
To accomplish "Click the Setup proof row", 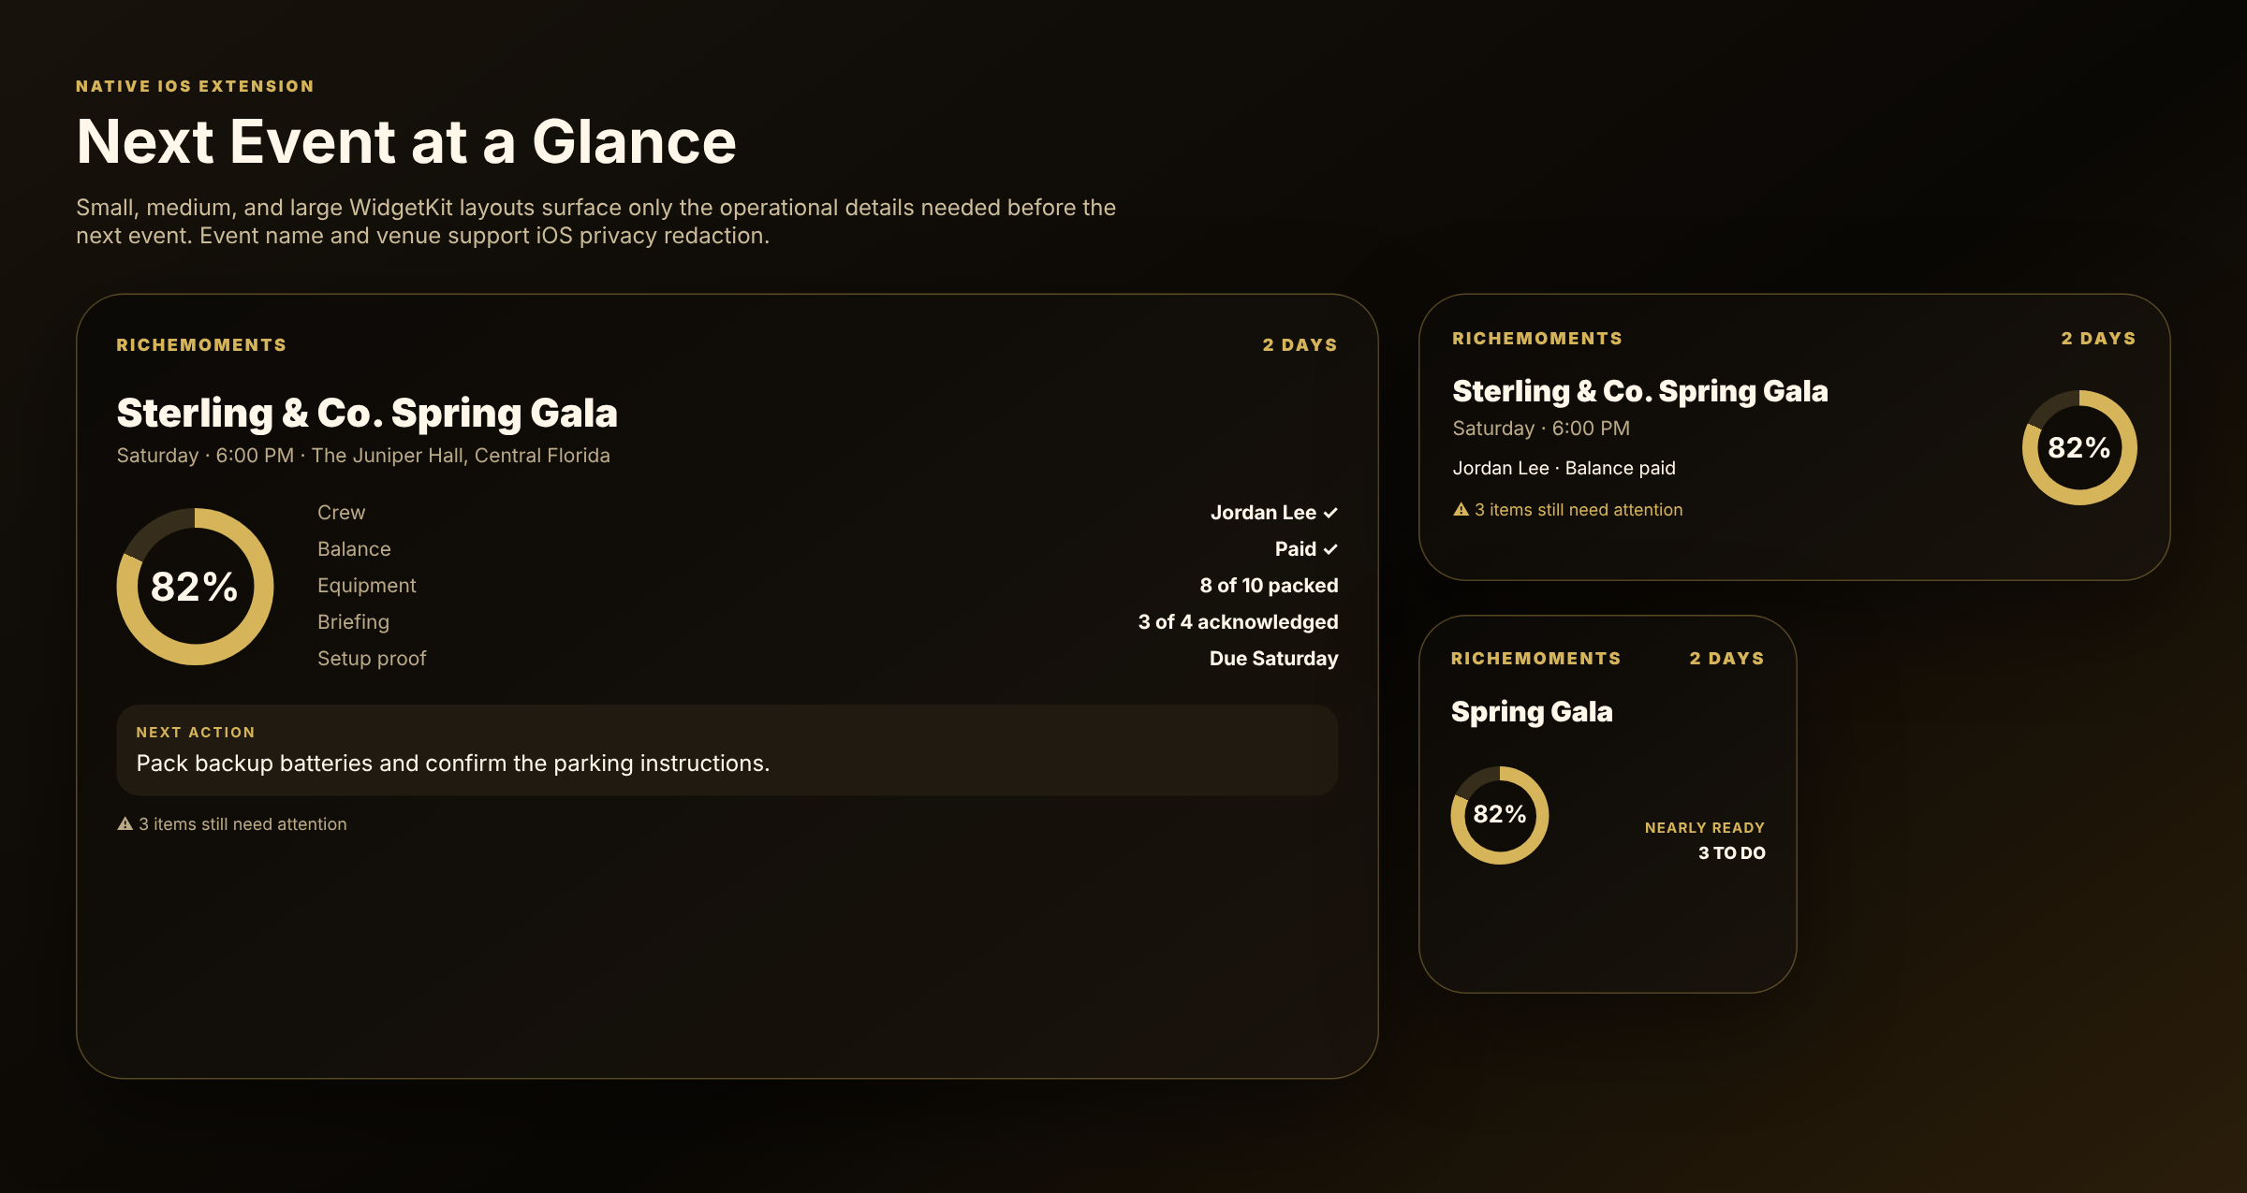I will (x=828, y=659).
